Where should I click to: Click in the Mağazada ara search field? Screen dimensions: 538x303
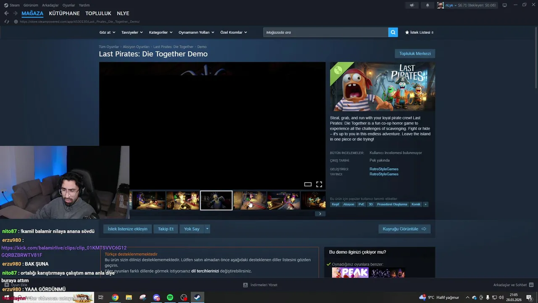[326, 32]
